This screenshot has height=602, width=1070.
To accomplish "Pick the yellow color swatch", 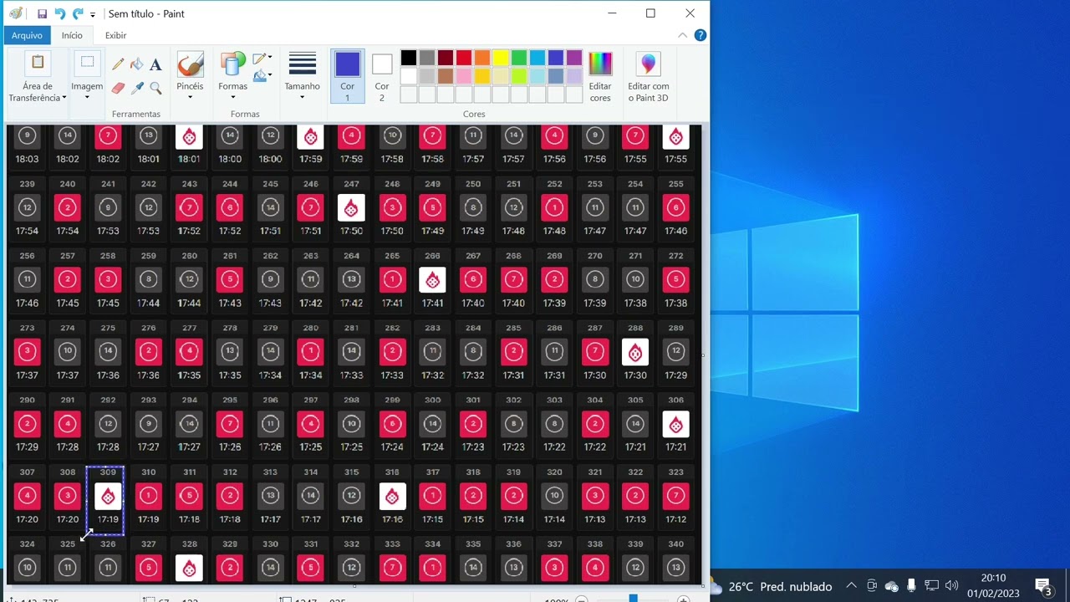I will (500, 58).
